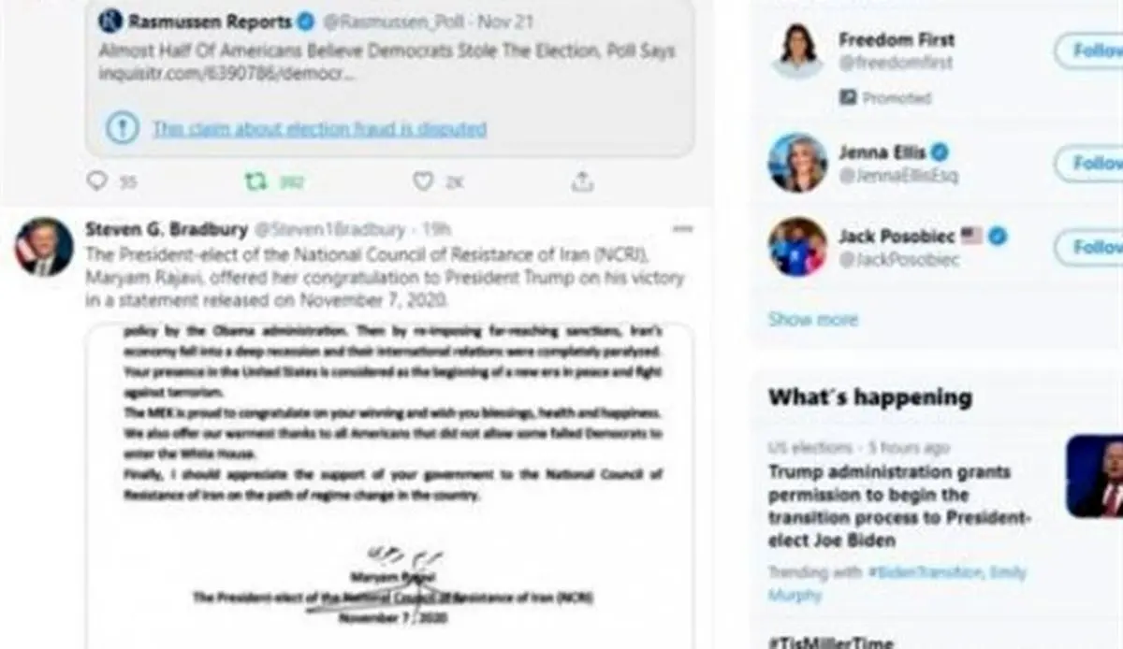This screenshot has width=1123, height=649.
Task: Expand Show more in who to follow
Action: [x=813, y=319]
